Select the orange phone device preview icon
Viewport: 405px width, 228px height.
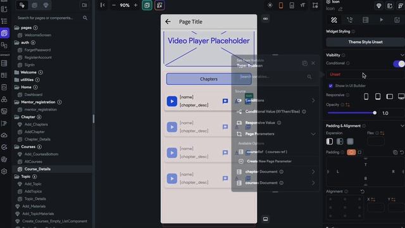tap(281, 5)
